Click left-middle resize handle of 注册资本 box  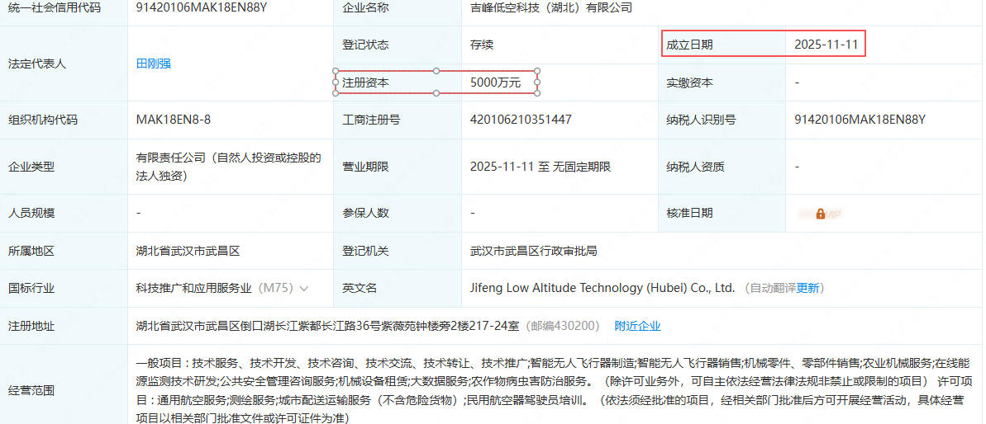point(336,82)
